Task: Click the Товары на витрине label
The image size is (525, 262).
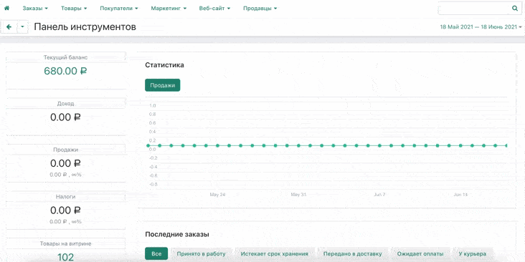Action: pos(66,243)
